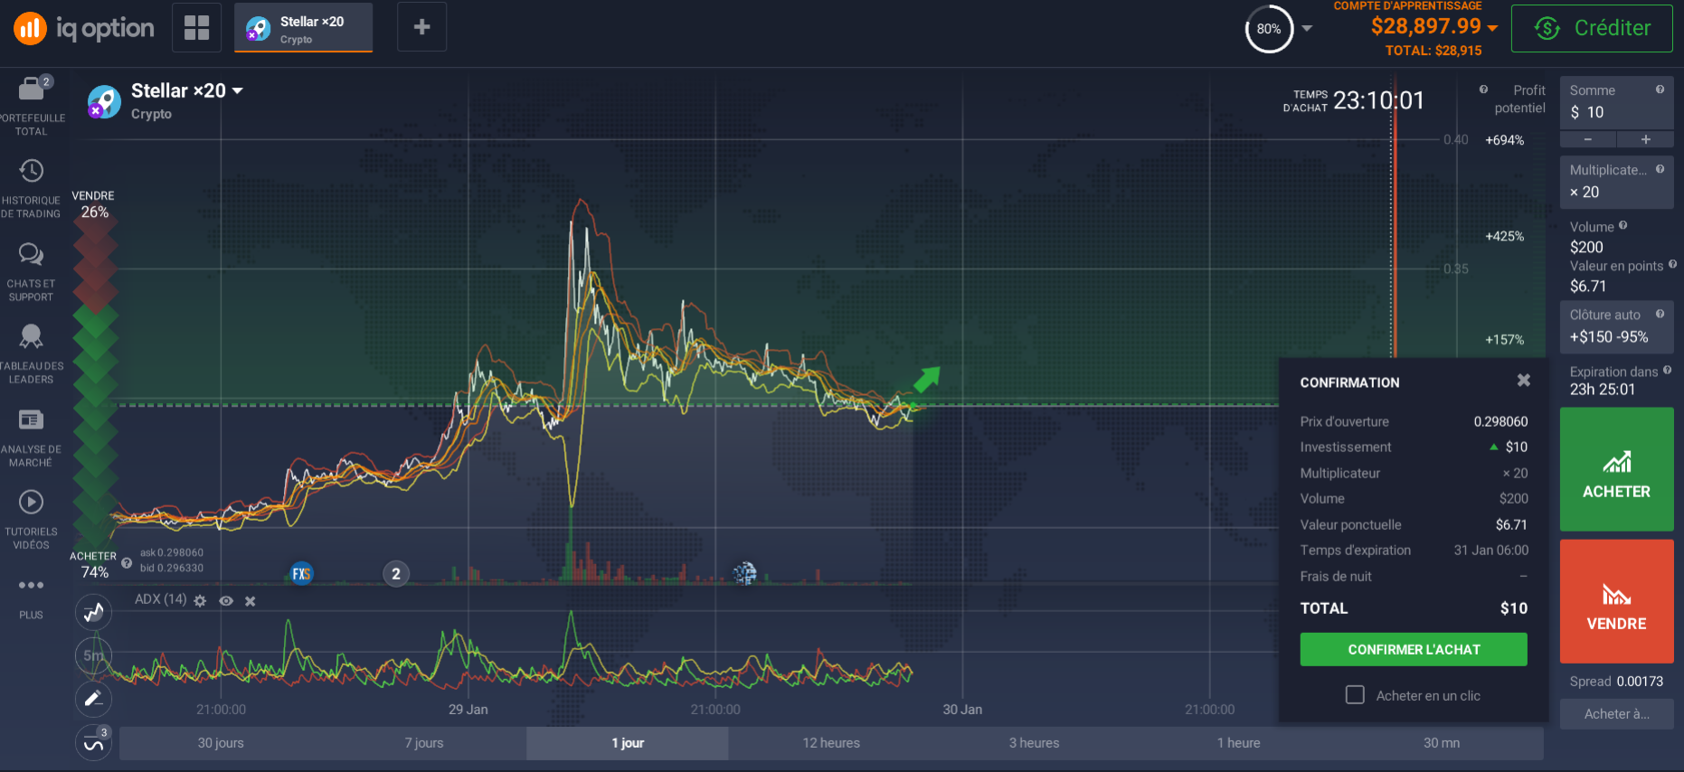
Task: Click the 80% circular indicator
Action: coord(1269,29)
